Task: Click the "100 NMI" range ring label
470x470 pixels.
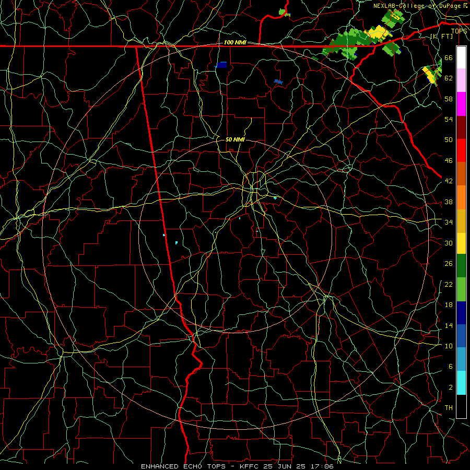Action: [235, 42]
